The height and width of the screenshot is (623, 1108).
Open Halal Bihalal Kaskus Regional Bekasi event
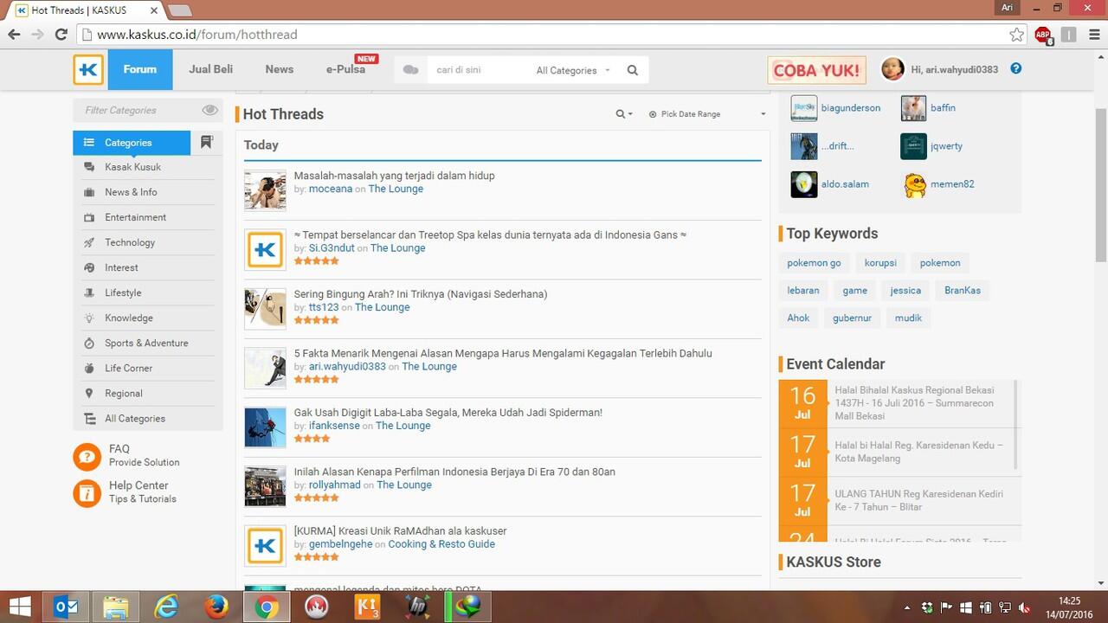coord(915,403)
